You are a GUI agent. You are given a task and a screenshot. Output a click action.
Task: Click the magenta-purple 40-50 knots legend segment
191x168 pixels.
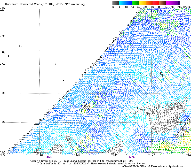pyautogui.click(x=173, y=3)
